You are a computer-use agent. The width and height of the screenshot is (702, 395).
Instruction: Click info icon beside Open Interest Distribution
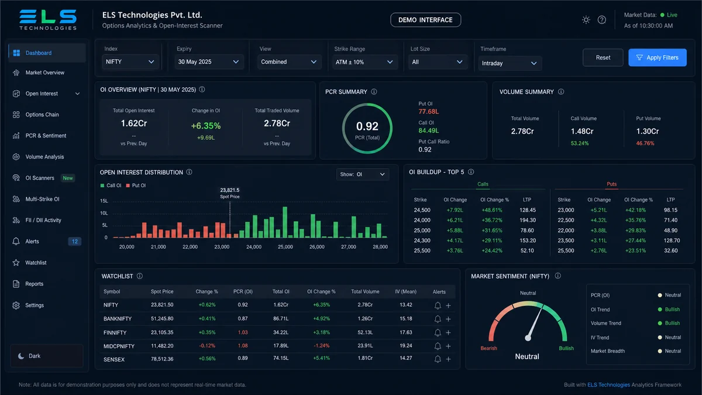(x=189, y=172)
